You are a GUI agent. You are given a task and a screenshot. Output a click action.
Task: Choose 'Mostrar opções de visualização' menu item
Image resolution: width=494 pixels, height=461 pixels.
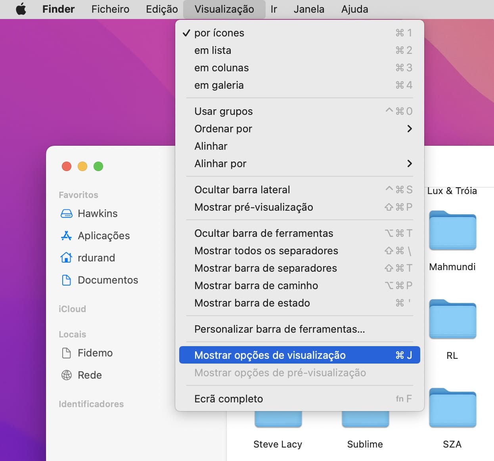(x=270, y=355)
